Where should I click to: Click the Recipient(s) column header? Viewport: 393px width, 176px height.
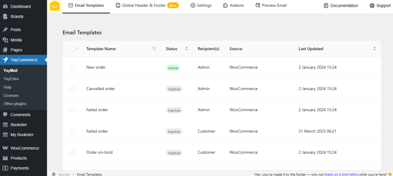pos(208,49)
